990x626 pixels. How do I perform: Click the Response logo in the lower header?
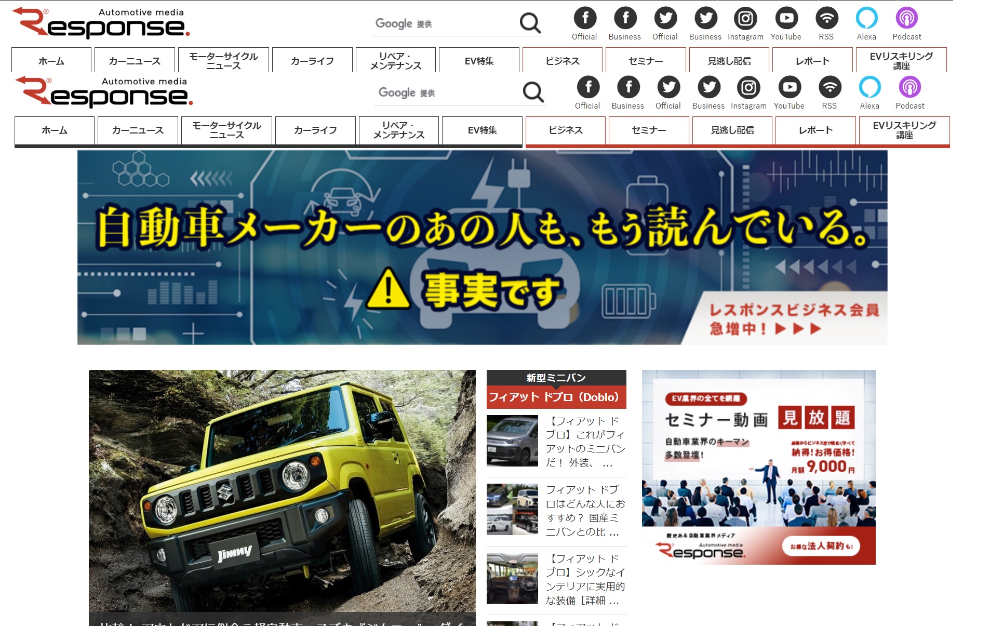point(104,92)
